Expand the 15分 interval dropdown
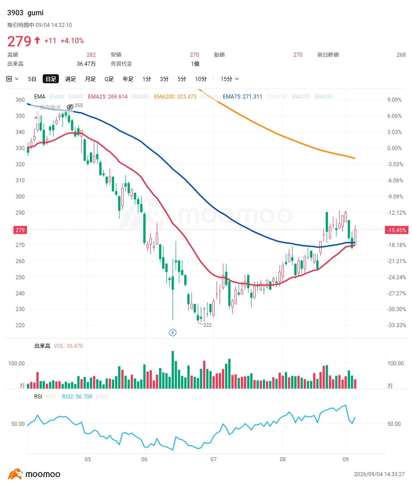Screen dimensions: 412x486 (230, 79)
